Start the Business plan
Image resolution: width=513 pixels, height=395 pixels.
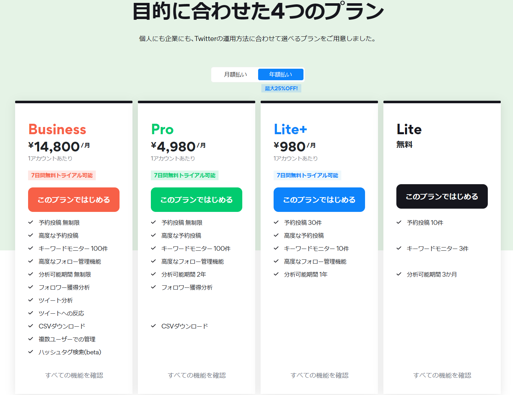pos(74,200)
